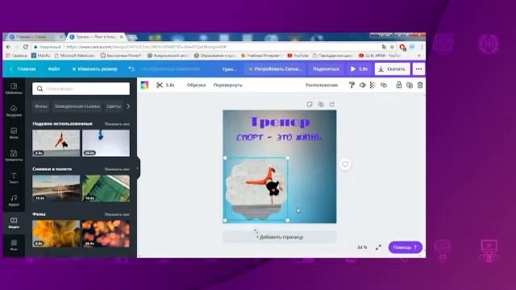This screenshot has width=516, height=290.
Task: Select the green aerial field video thumbnail
Action: (106, 188)
